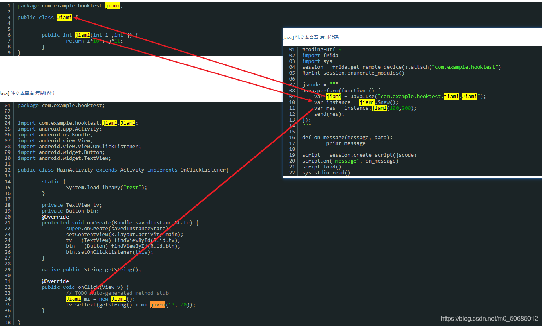The height and width of the screenshot is (326, 542).
Task: Click 'btn.setOnClickListener(this);' line
Action: pyautogui.click(x=109, y=252)
